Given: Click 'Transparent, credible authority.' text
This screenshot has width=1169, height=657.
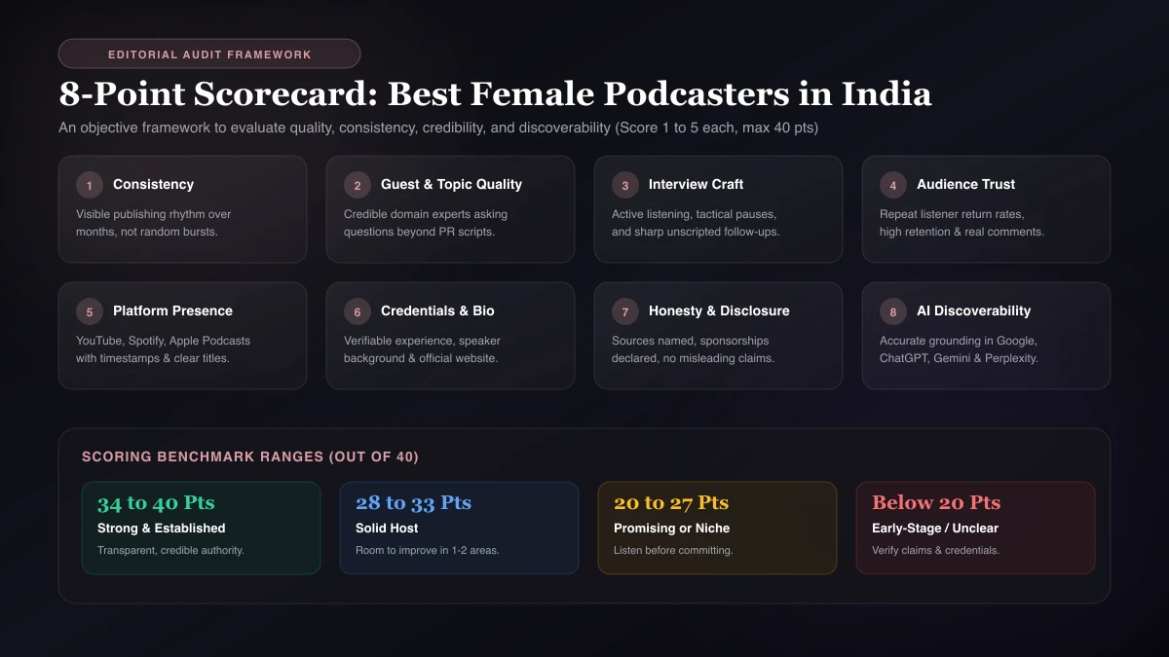Looking at the screenshot, I should [170, 551].
